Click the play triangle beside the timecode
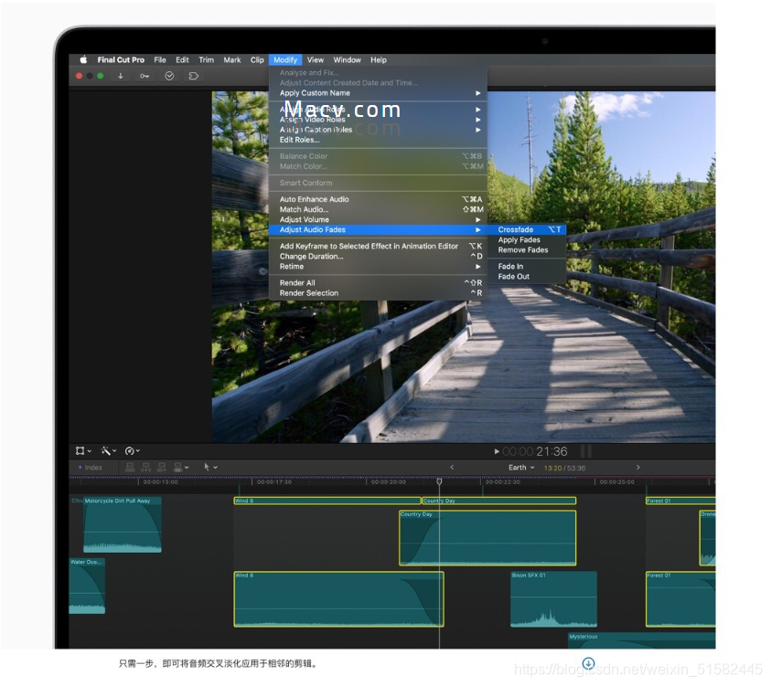Image resolution: width=771 pixels, height=686 pixels. click(497, 452)
